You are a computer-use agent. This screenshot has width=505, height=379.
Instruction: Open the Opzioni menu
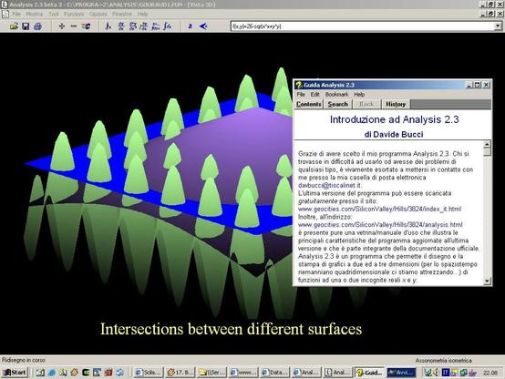98,15
